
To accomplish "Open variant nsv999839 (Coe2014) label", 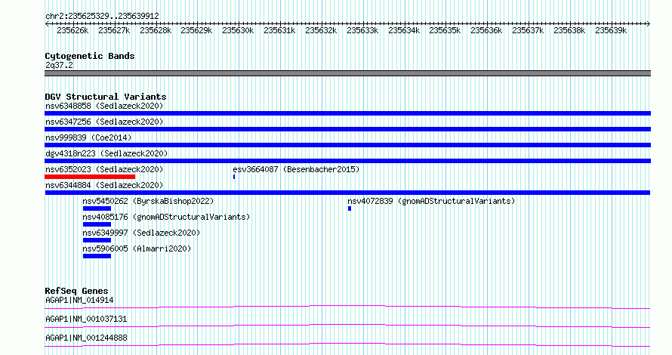I will [88, 137].
